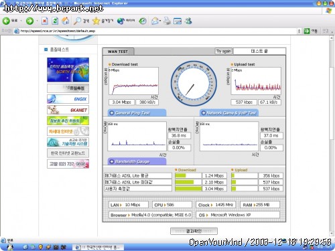The image size is (335, 251).
Task: Click the 356 kbps average upload value
Action: pyautogui.click(x=271, y=176)
